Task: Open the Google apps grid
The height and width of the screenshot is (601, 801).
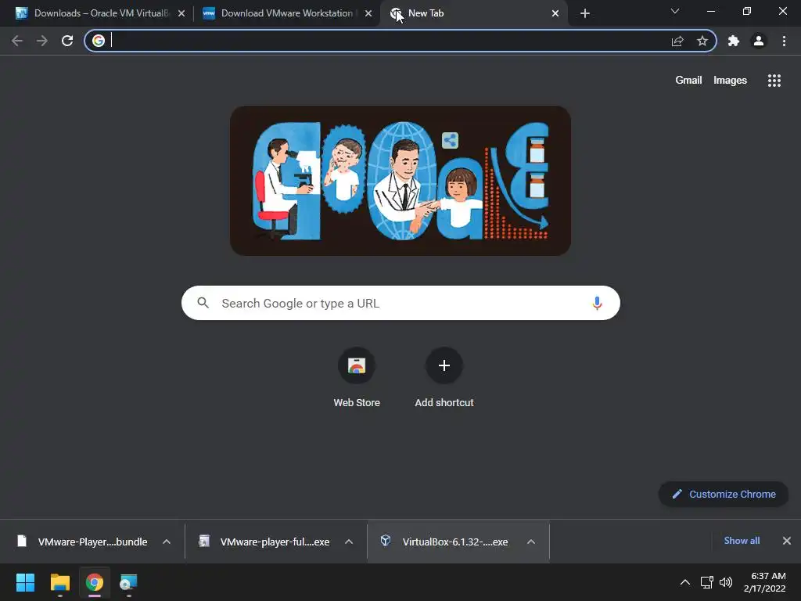Action: point(774,81)
